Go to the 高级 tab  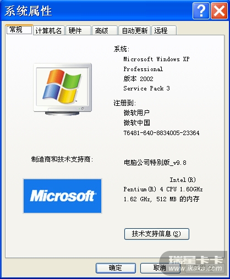pyautogui.click(x=105, y=30)
